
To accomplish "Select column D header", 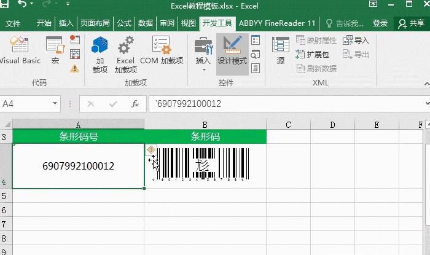I will tap(333, 125).
